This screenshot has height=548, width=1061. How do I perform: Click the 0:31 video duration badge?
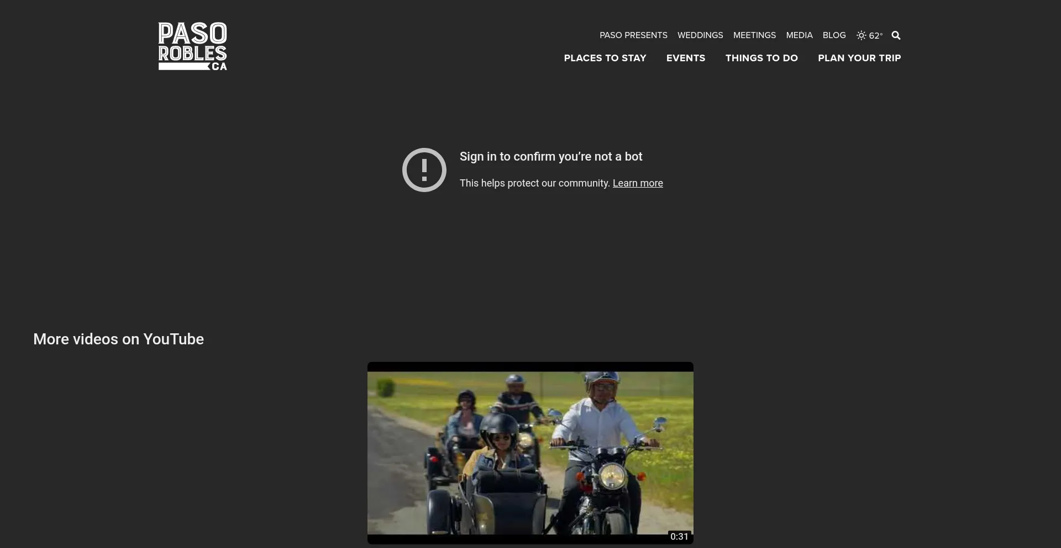679,536
